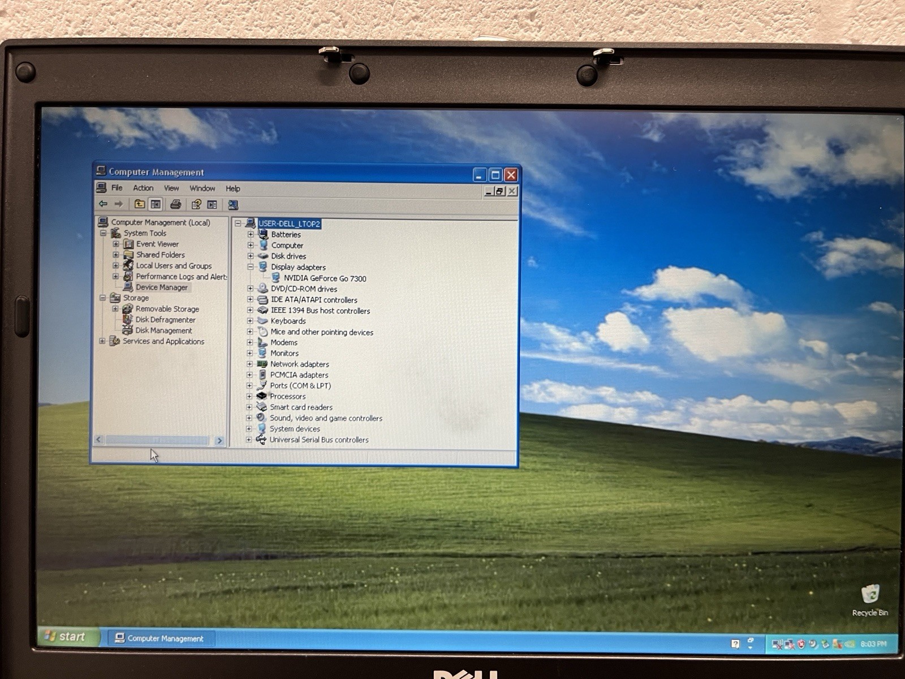
Task: Click the System devices label
Action: [295, 429]
